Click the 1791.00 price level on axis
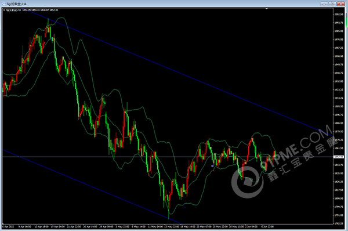Image resolution: width=348 pixels, height=231 pixels. 339,215
